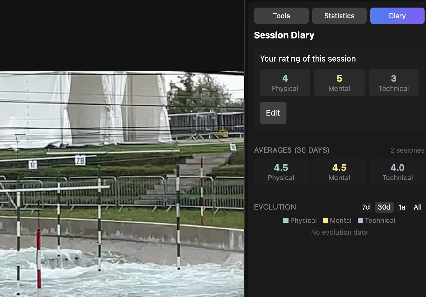Toggle the purple Technical legend swatch
Image resolution: width=426 pixels, height=297 pixels.
(x=360, y=221)
